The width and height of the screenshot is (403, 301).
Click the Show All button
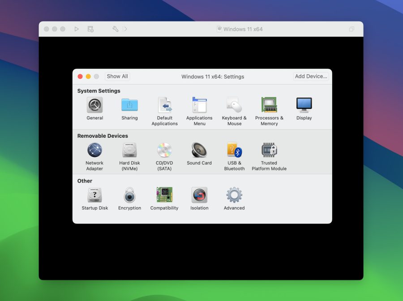pyautogui.click(x=117, y=76)
